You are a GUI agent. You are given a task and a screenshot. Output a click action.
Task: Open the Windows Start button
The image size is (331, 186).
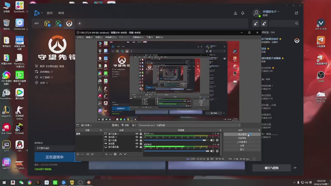(4, 182)
